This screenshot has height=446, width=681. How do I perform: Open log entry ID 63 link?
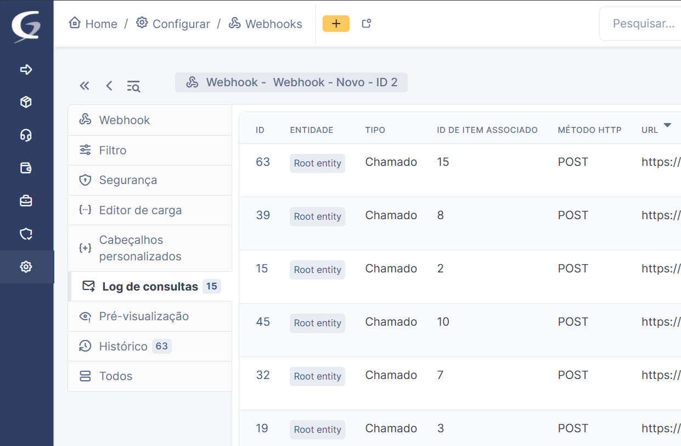(x=263, y=162)
